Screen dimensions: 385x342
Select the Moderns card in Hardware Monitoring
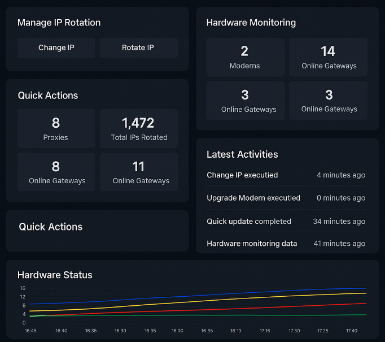tap(244, 57)
